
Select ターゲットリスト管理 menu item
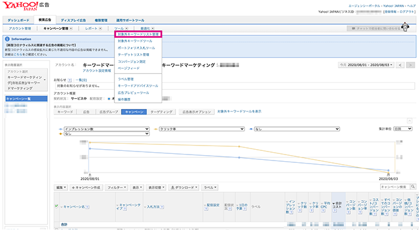(x=133, y=55)
